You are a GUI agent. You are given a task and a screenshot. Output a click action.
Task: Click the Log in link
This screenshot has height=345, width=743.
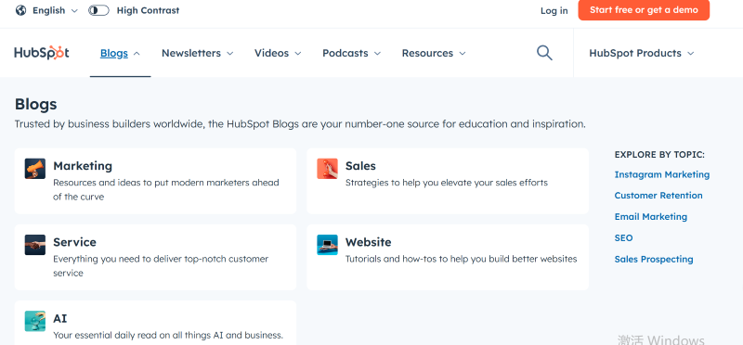pos(554,10)
